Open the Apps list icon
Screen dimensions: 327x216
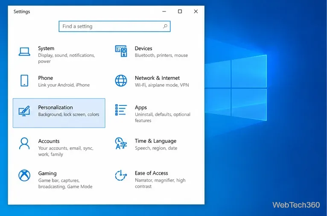pyautogui.click(x=121, y=110)
